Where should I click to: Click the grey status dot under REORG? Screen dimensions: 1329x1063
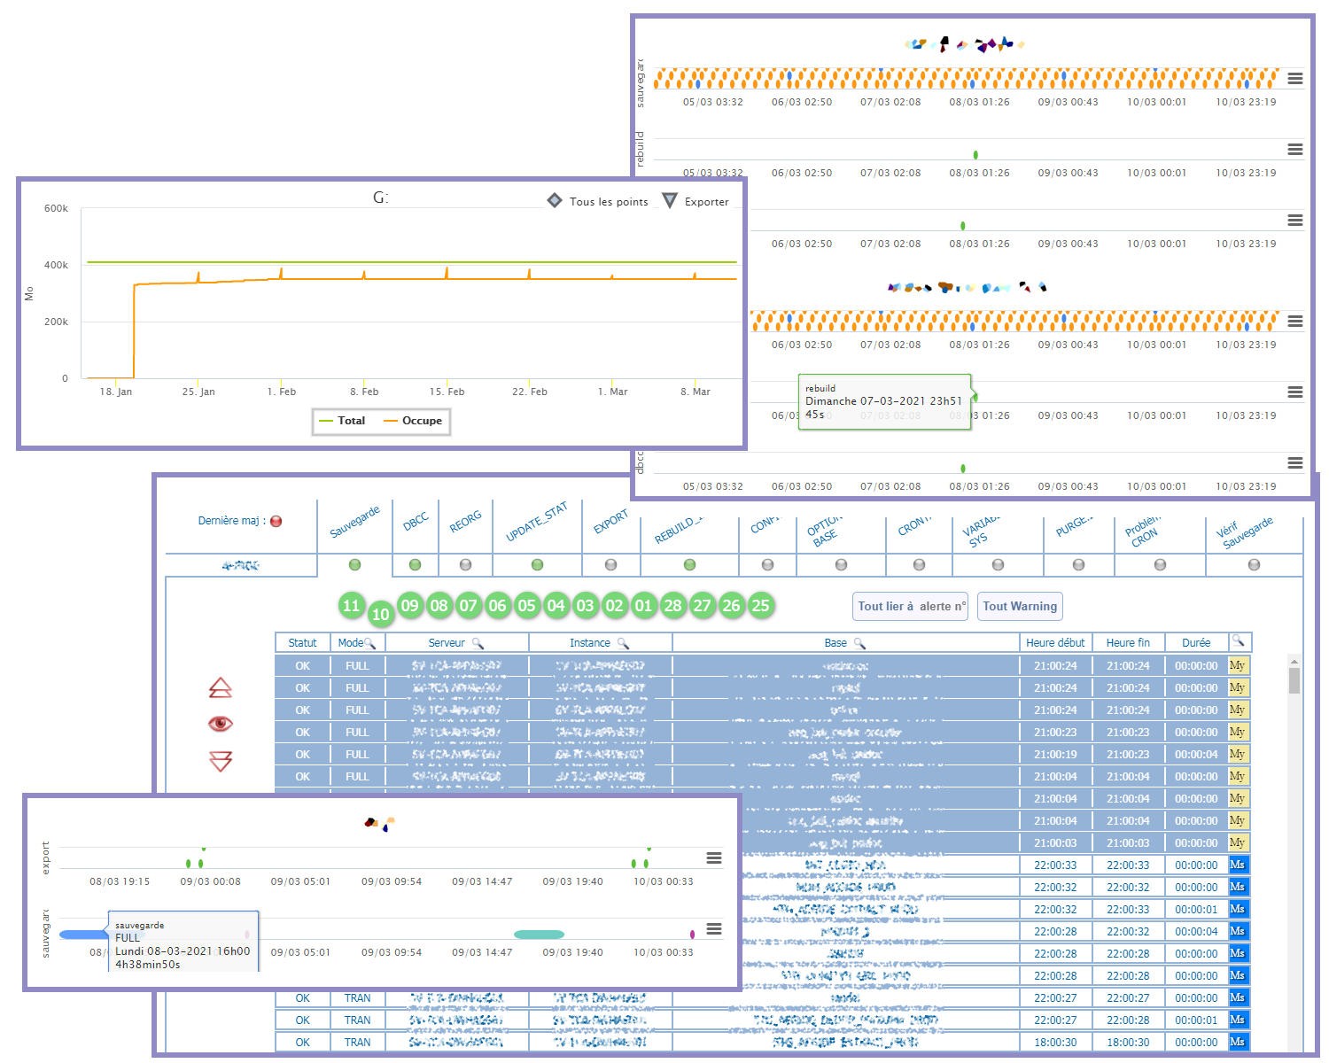coord(465,564)
